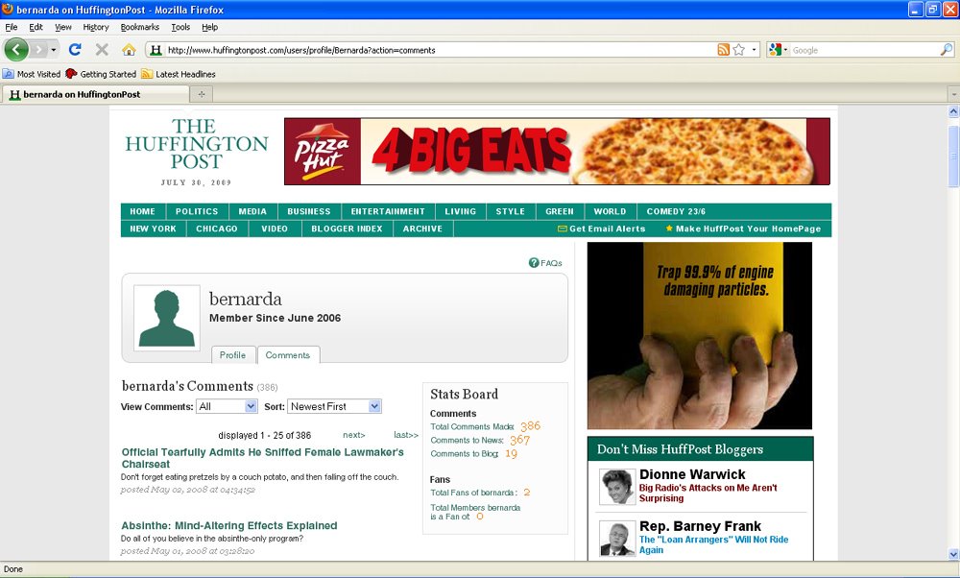The image size is (960, 578).
Task: Click the site favicon in the address bar
Action: pyautogui.click(x=156, y=50)
